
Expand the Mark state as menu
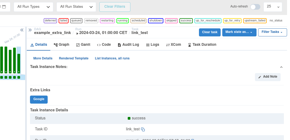pos(239,32)
